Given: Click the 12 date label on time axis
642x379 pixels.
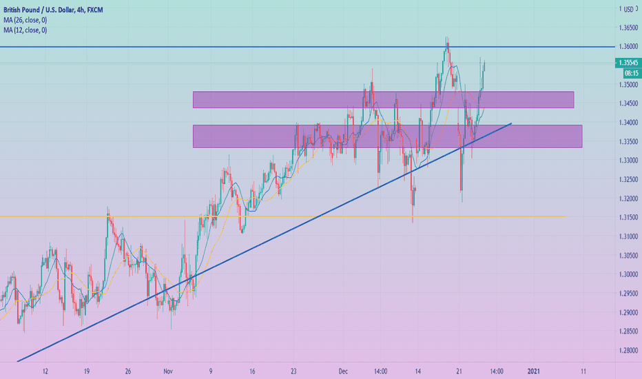Looking at the screenshot, I should [45, 371].
